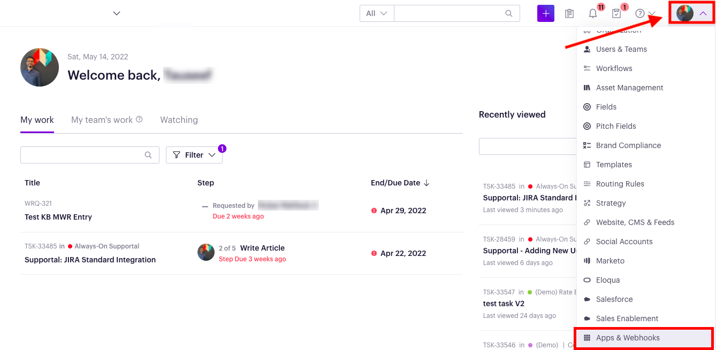This screenshot has width=716, height=350.
Task: Open the Test KB MWR Entry link
Action: pos(58,217)
